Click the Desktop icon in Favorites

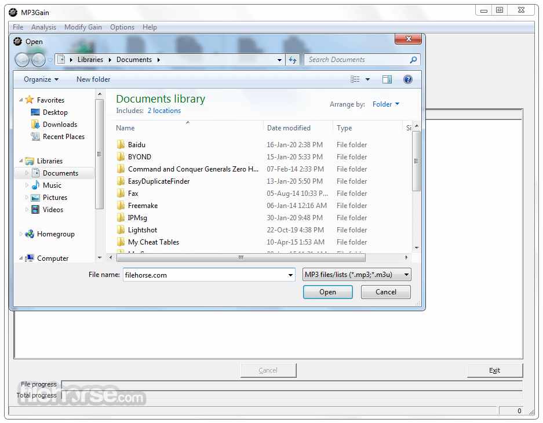[35, 112]
